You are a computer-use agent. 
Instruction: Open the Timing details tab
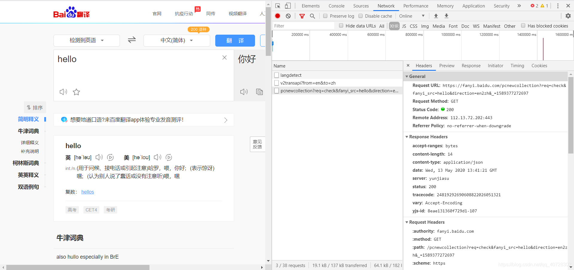pos(517,65)
